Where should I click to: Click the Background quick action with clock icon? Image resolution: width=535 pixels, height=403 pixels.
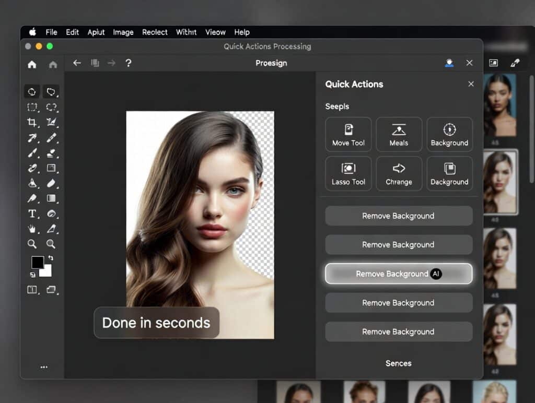(449, 134)
